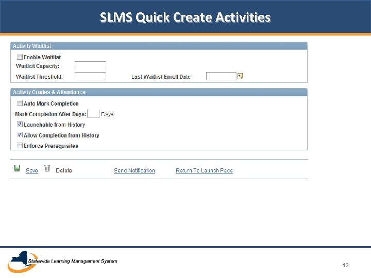
Task: Check the Auto Mark Completion box
Action: (x=20, y=103)
